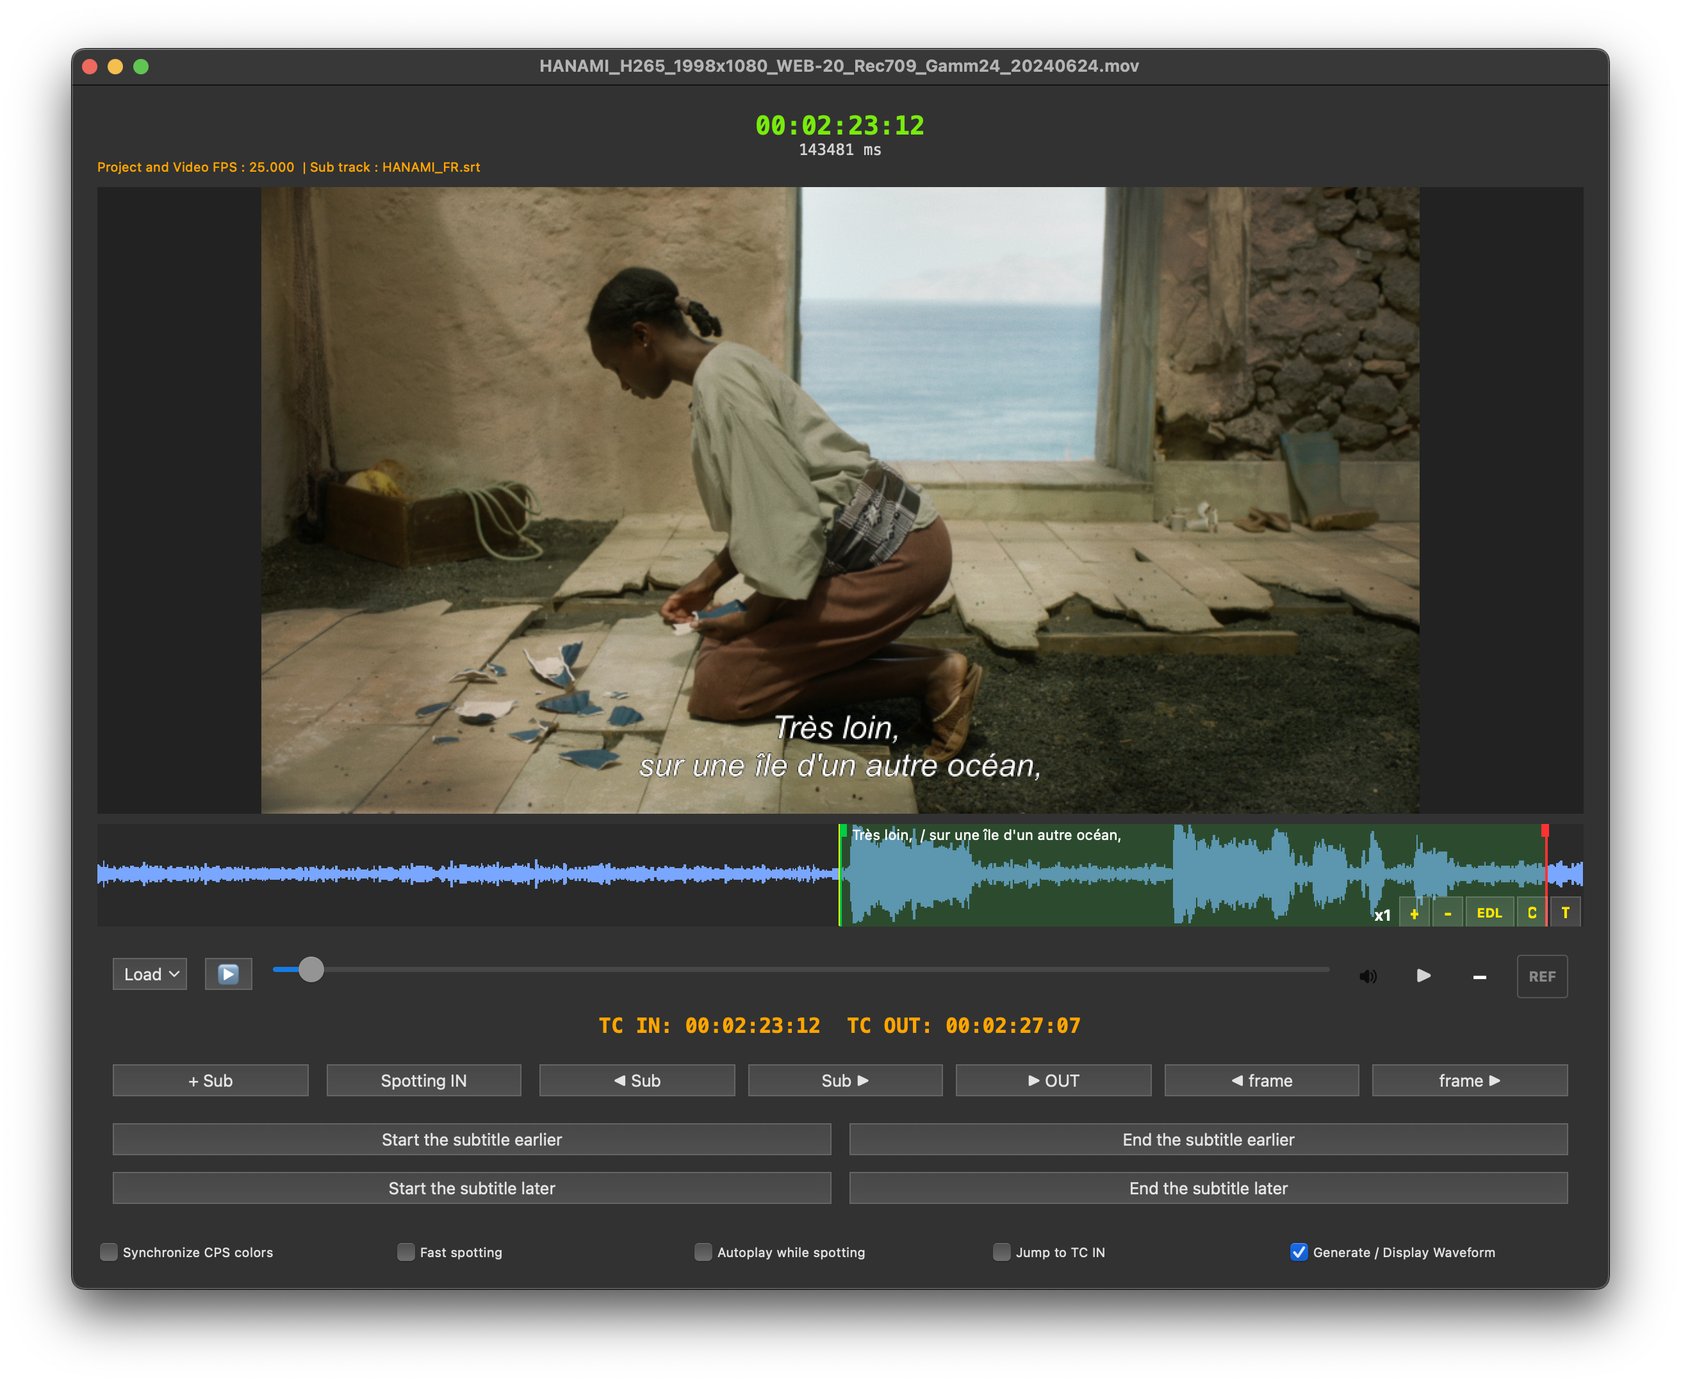The height and width of the screenshot is (1384, 1681).
Task: Click the blue play icon next to Load
Action: 228,974
